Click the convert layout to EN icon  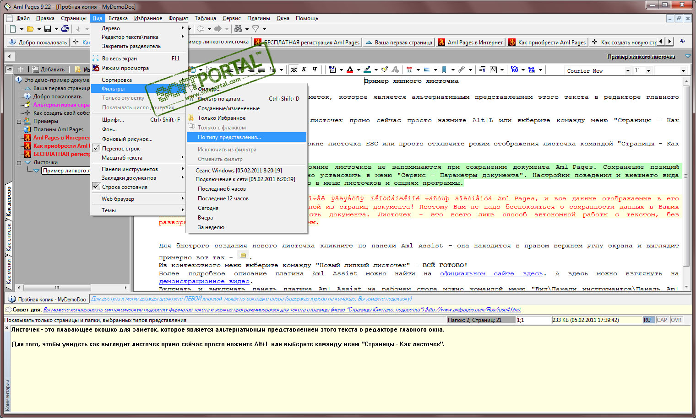click(532, 70)
